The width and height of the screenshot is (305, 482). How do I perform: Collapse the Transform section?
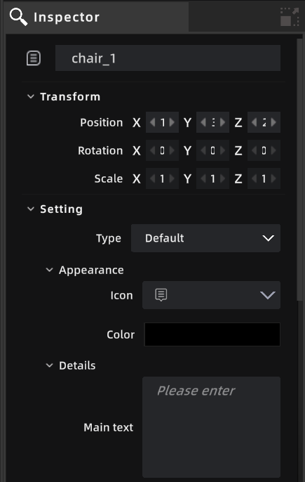tap(31, 96)
